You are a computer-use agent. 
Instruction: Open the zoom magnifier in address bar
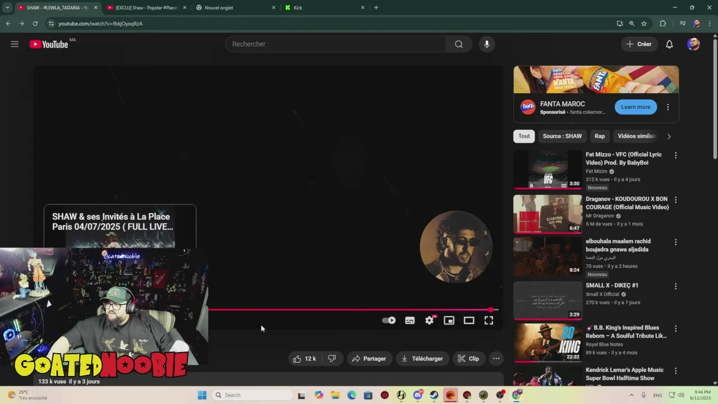pos(632,24)
